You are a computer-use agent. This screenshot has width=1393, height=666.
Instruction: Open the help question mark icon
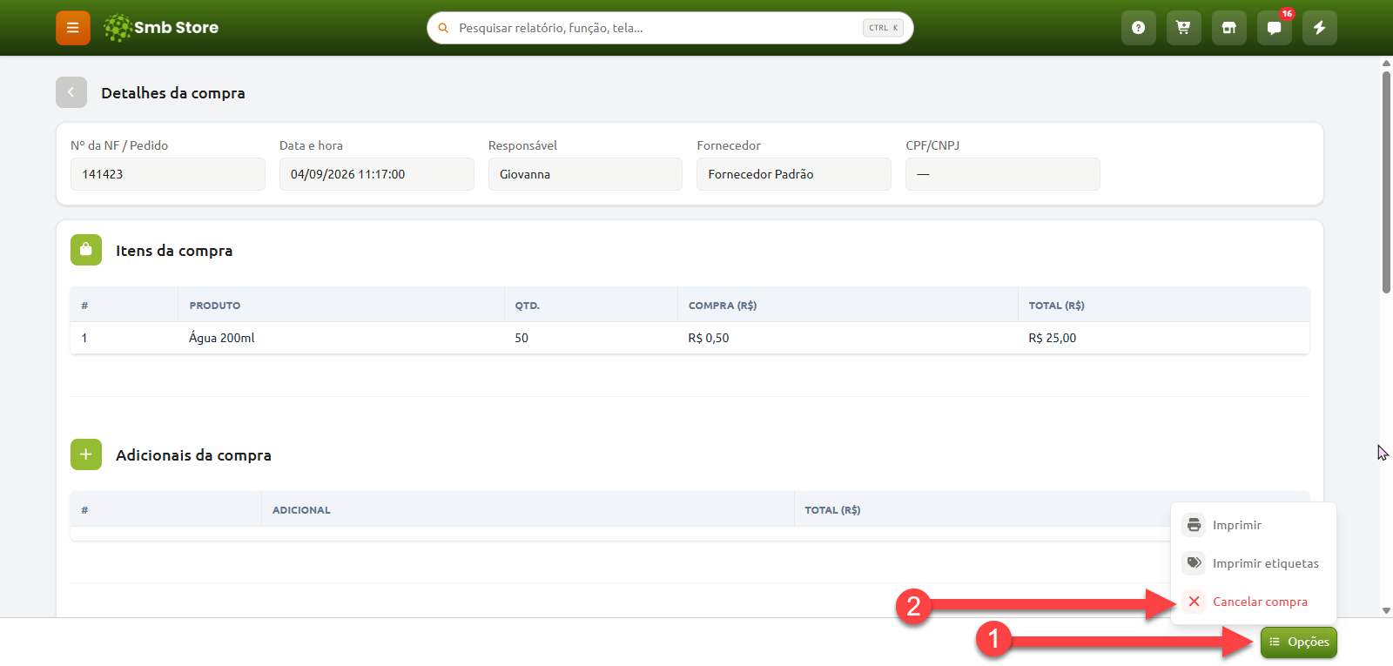(x=1138, y=28)
